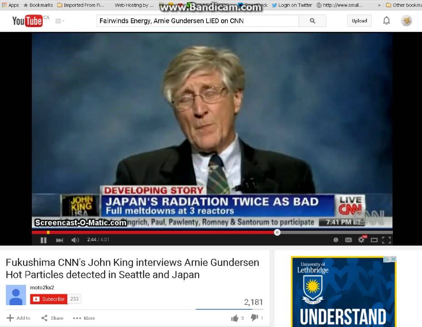Open the AdChoices triangle icon
The height and width of the screenshot is (327, 422).
tap(387, 259)
